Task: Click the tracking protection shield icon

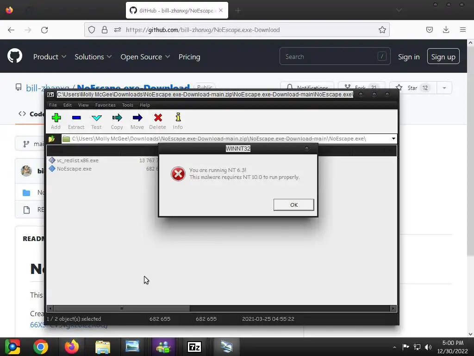Action: (92, 30)
